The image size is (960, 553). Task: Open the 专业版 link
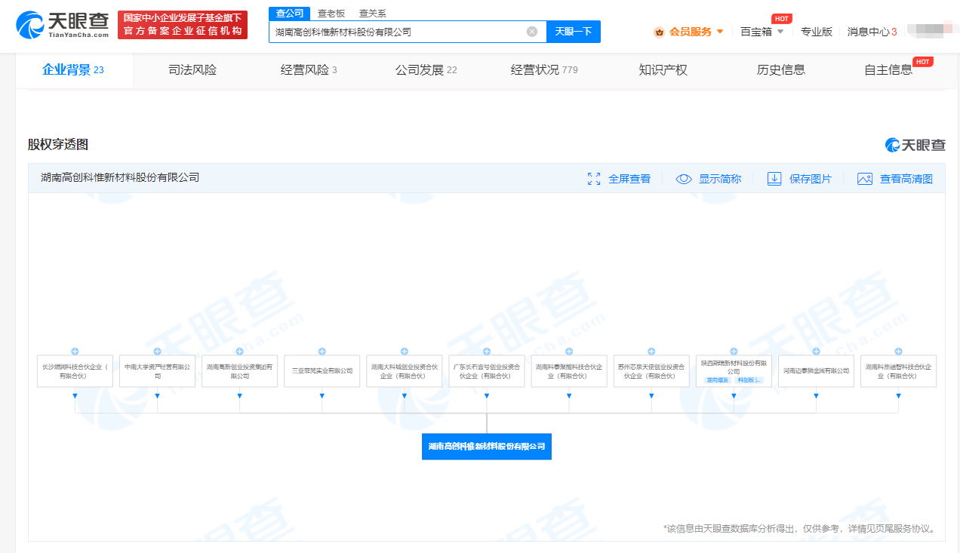[817, 32]
